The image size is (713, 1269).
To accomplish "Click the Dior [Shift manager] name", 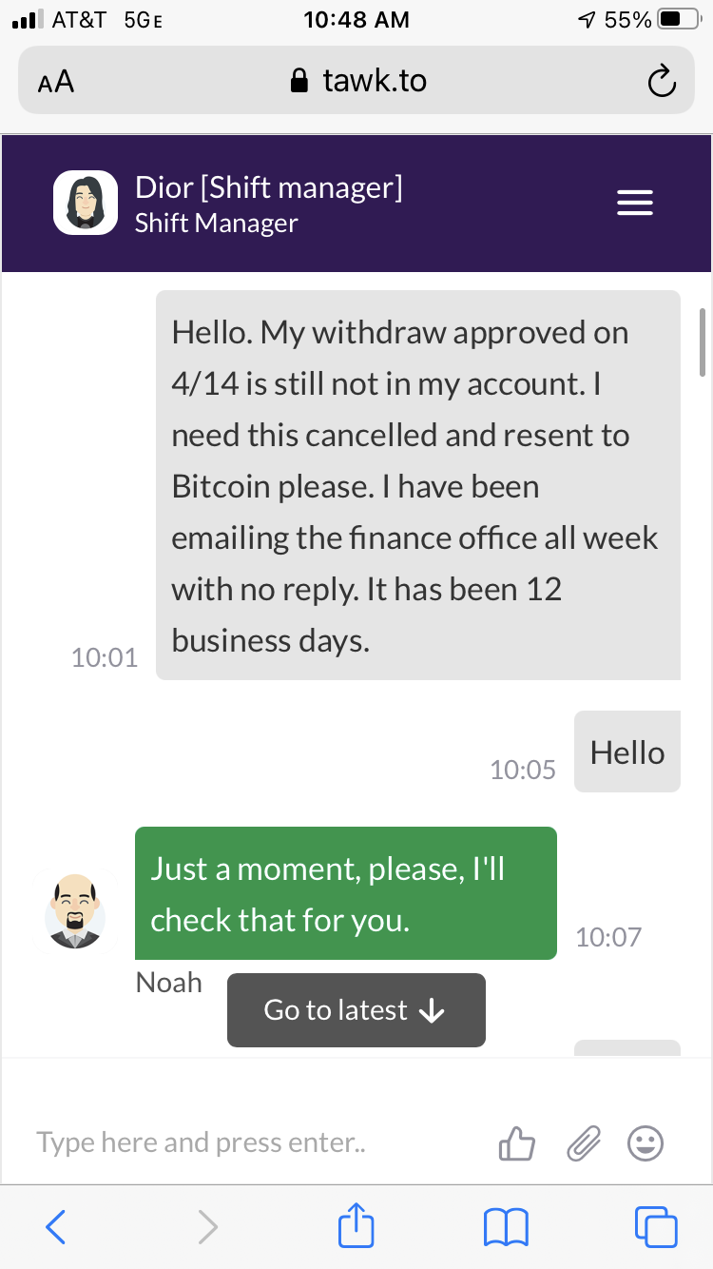I will (x=269, y=187).
